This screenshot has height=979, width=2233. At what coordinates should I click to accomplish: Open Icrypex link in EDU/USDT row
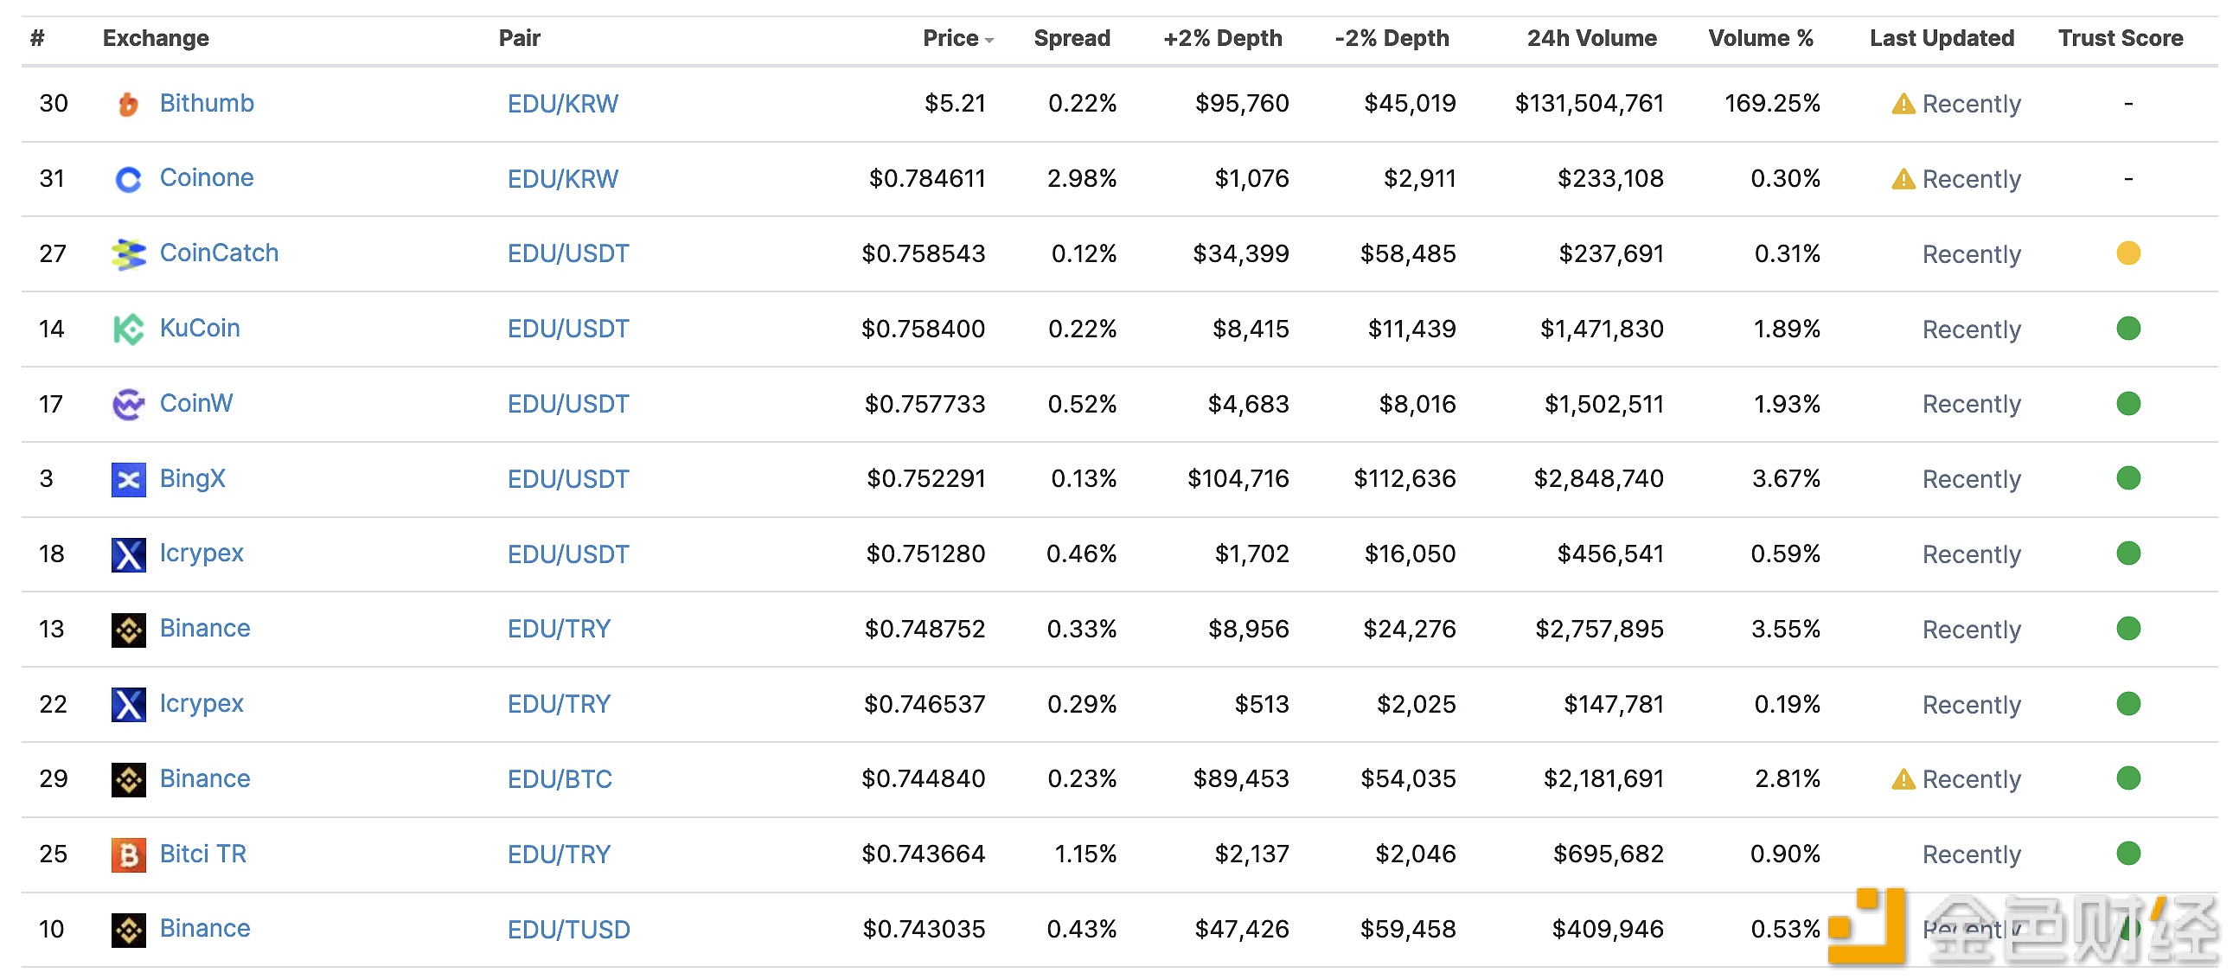[202, 553]
